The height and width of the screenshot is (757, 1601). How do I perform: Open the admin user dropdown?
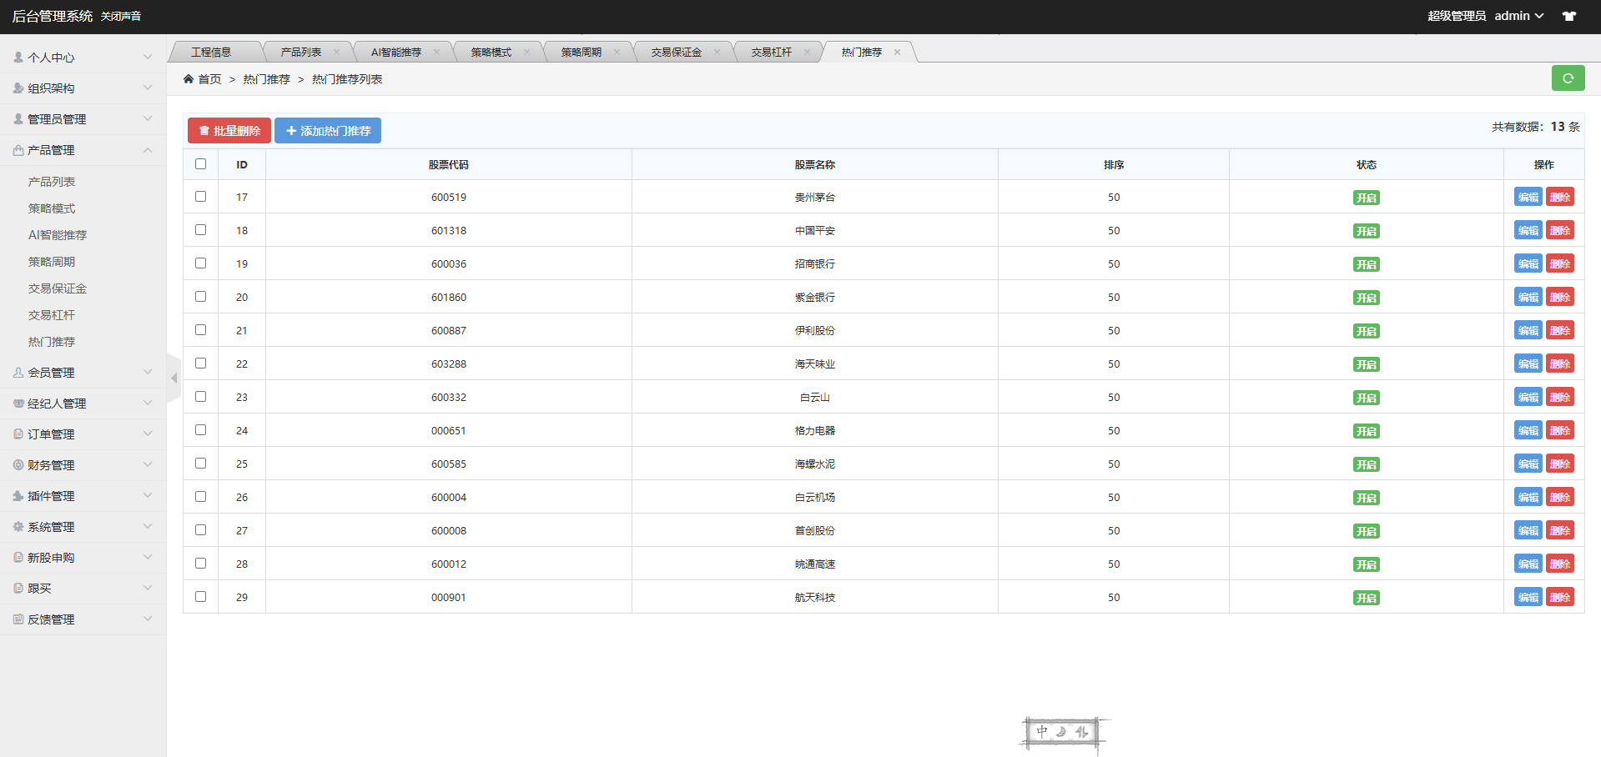tap(1518, 16)
